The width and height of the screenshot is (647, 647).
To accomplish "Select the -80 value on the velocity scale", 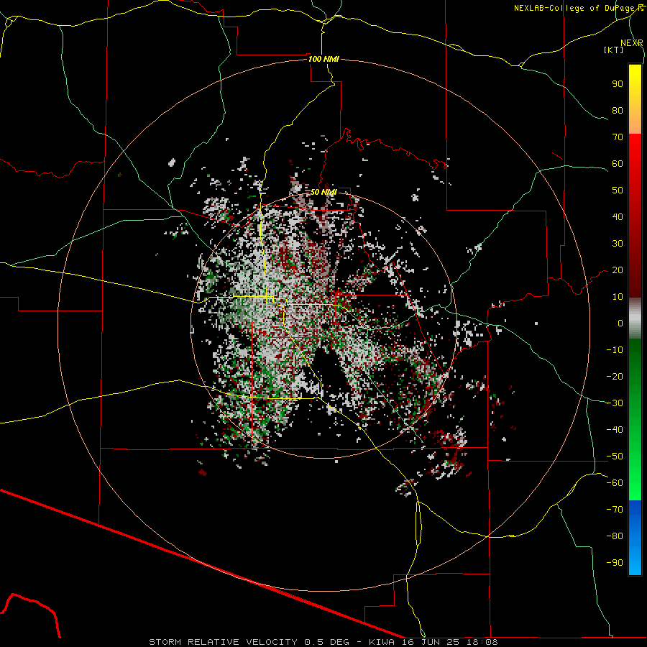I will 615,536.
